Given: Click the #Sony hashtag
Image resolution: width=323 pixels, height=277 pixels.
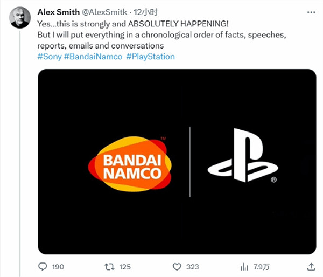Looking at the screenshot, I should coord(49,56).
